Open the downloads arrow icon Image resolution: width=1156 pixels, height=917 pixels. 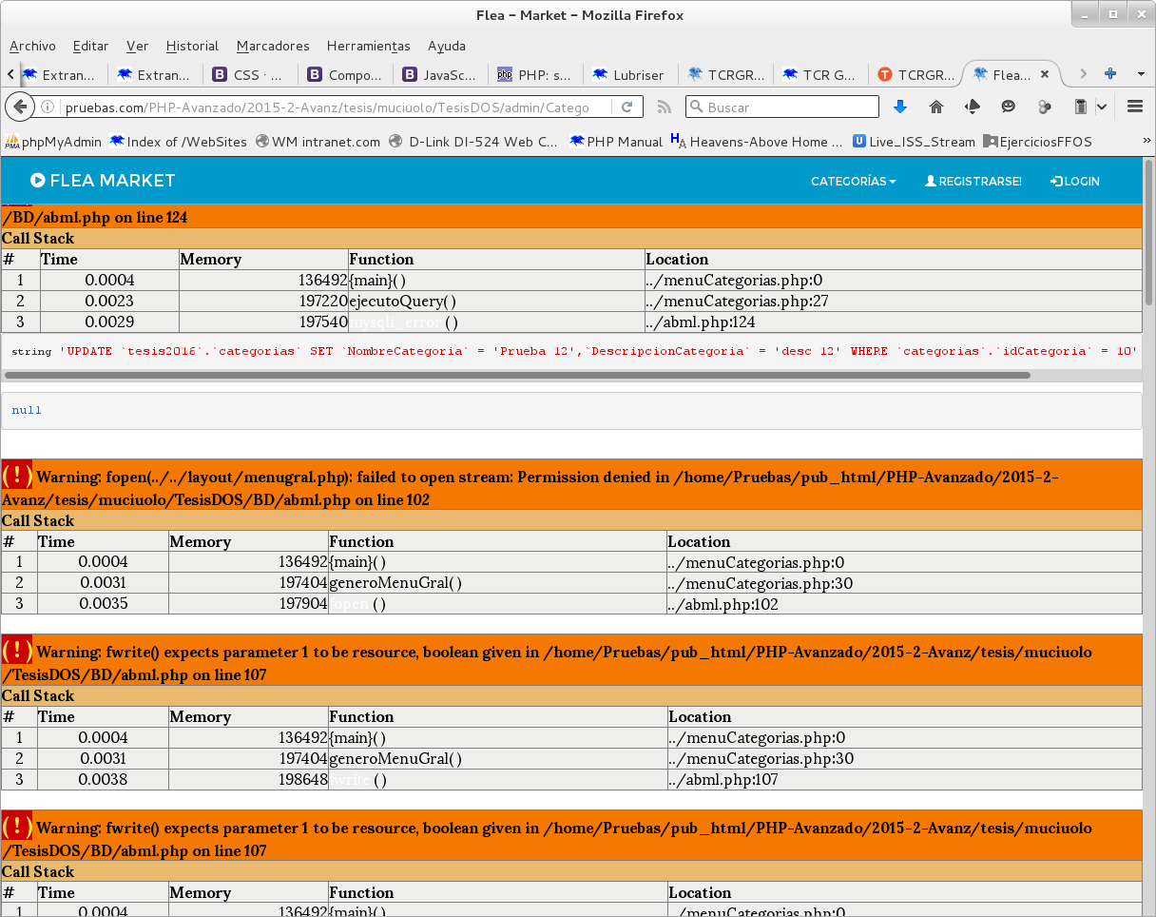[x=900, y=107]
